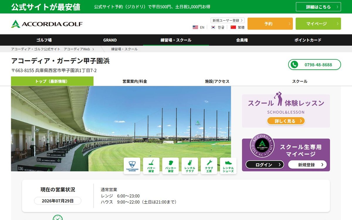
Task: Click the スクール体験レッスン banner
Action: pos(286,111)
